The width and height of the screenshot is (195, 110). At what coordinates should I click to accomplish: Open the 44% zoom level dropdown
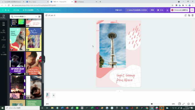pyautogui.click(x=173, y=104)
